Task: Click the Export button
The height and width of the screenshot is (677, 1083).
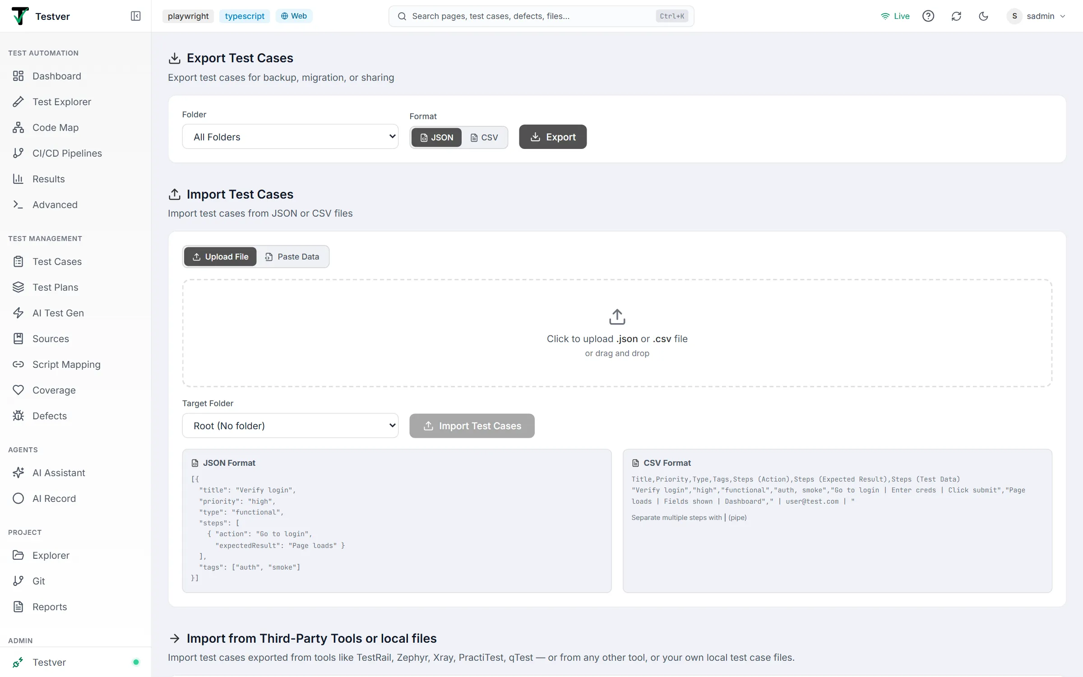Action: [553, 137]
